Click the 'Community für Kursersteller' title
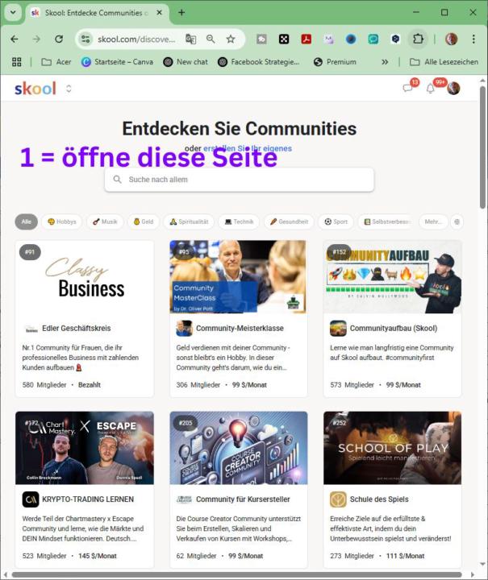 coord(243,499)
